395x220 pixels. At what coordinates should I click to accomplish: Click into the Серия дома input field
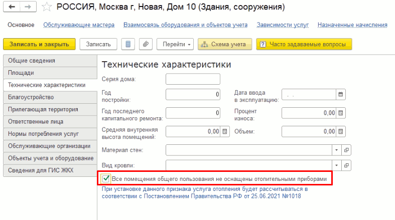pos(193,79)
